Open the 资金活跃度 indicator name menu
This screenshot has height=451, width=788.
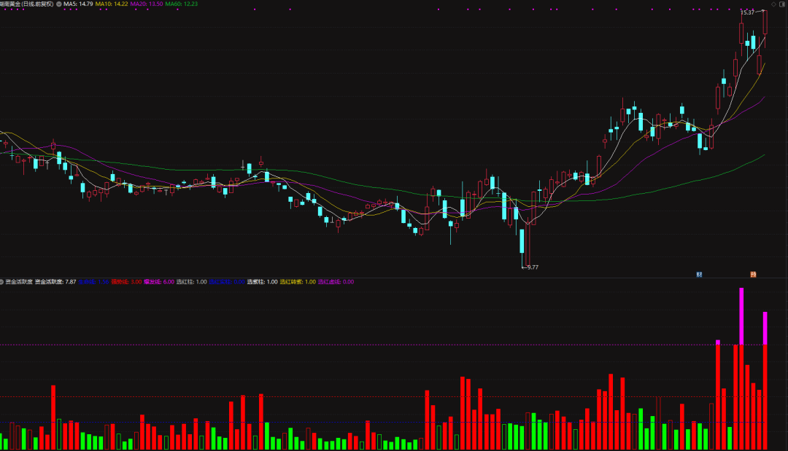pos(19,281)
